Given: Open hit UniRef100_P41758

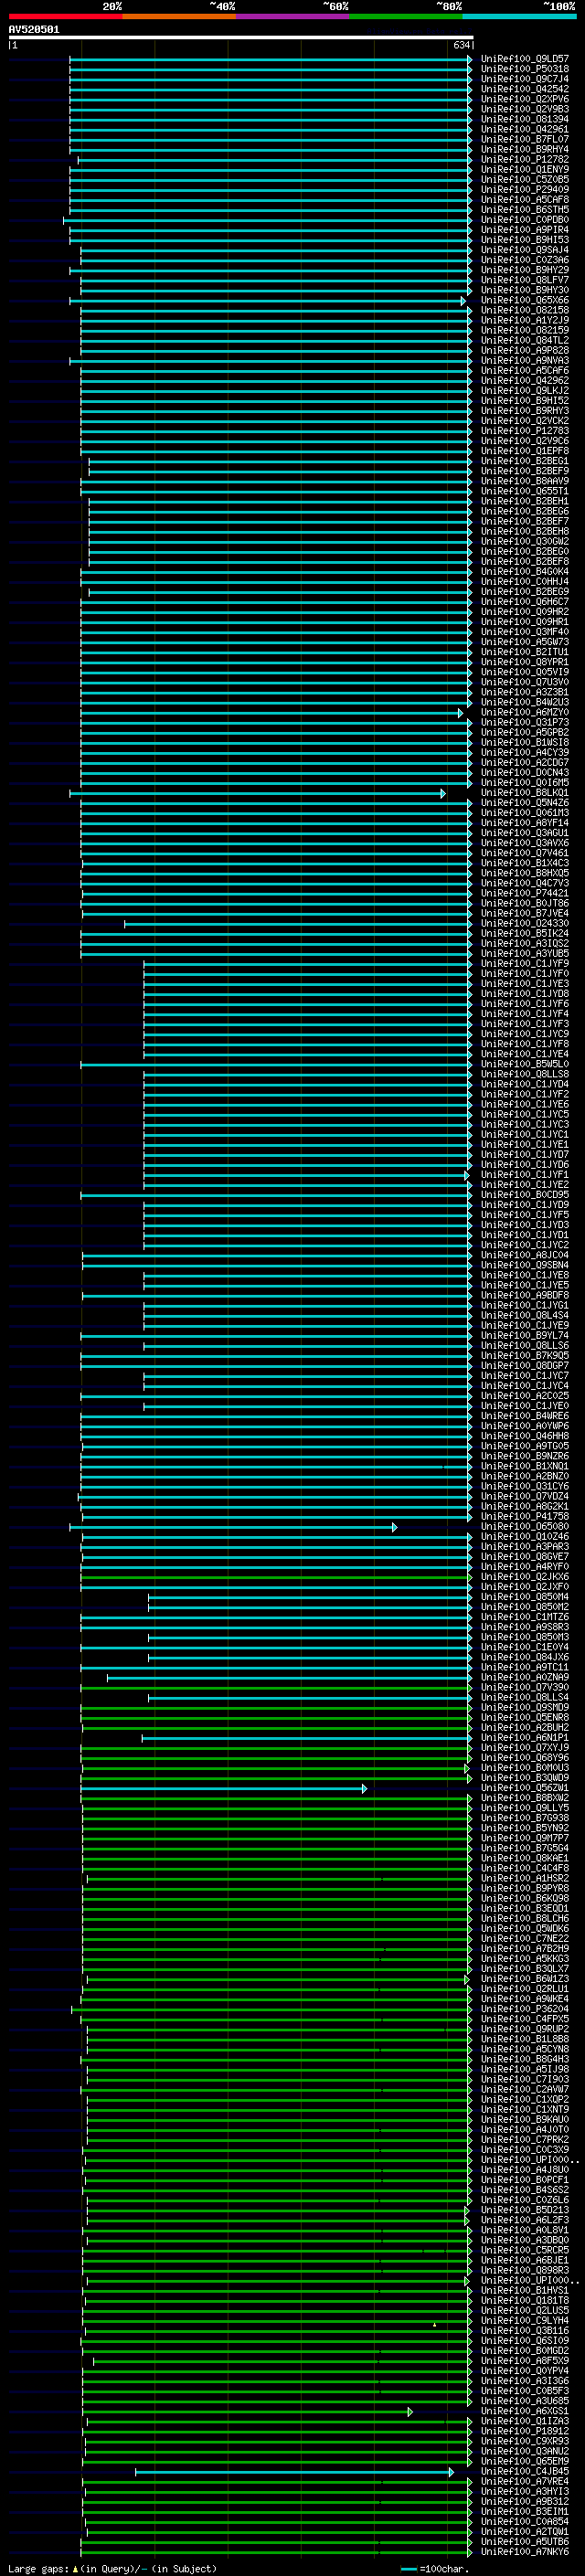Looking at the screenshot, I should pyautogui.click(x=524, y=1517).
